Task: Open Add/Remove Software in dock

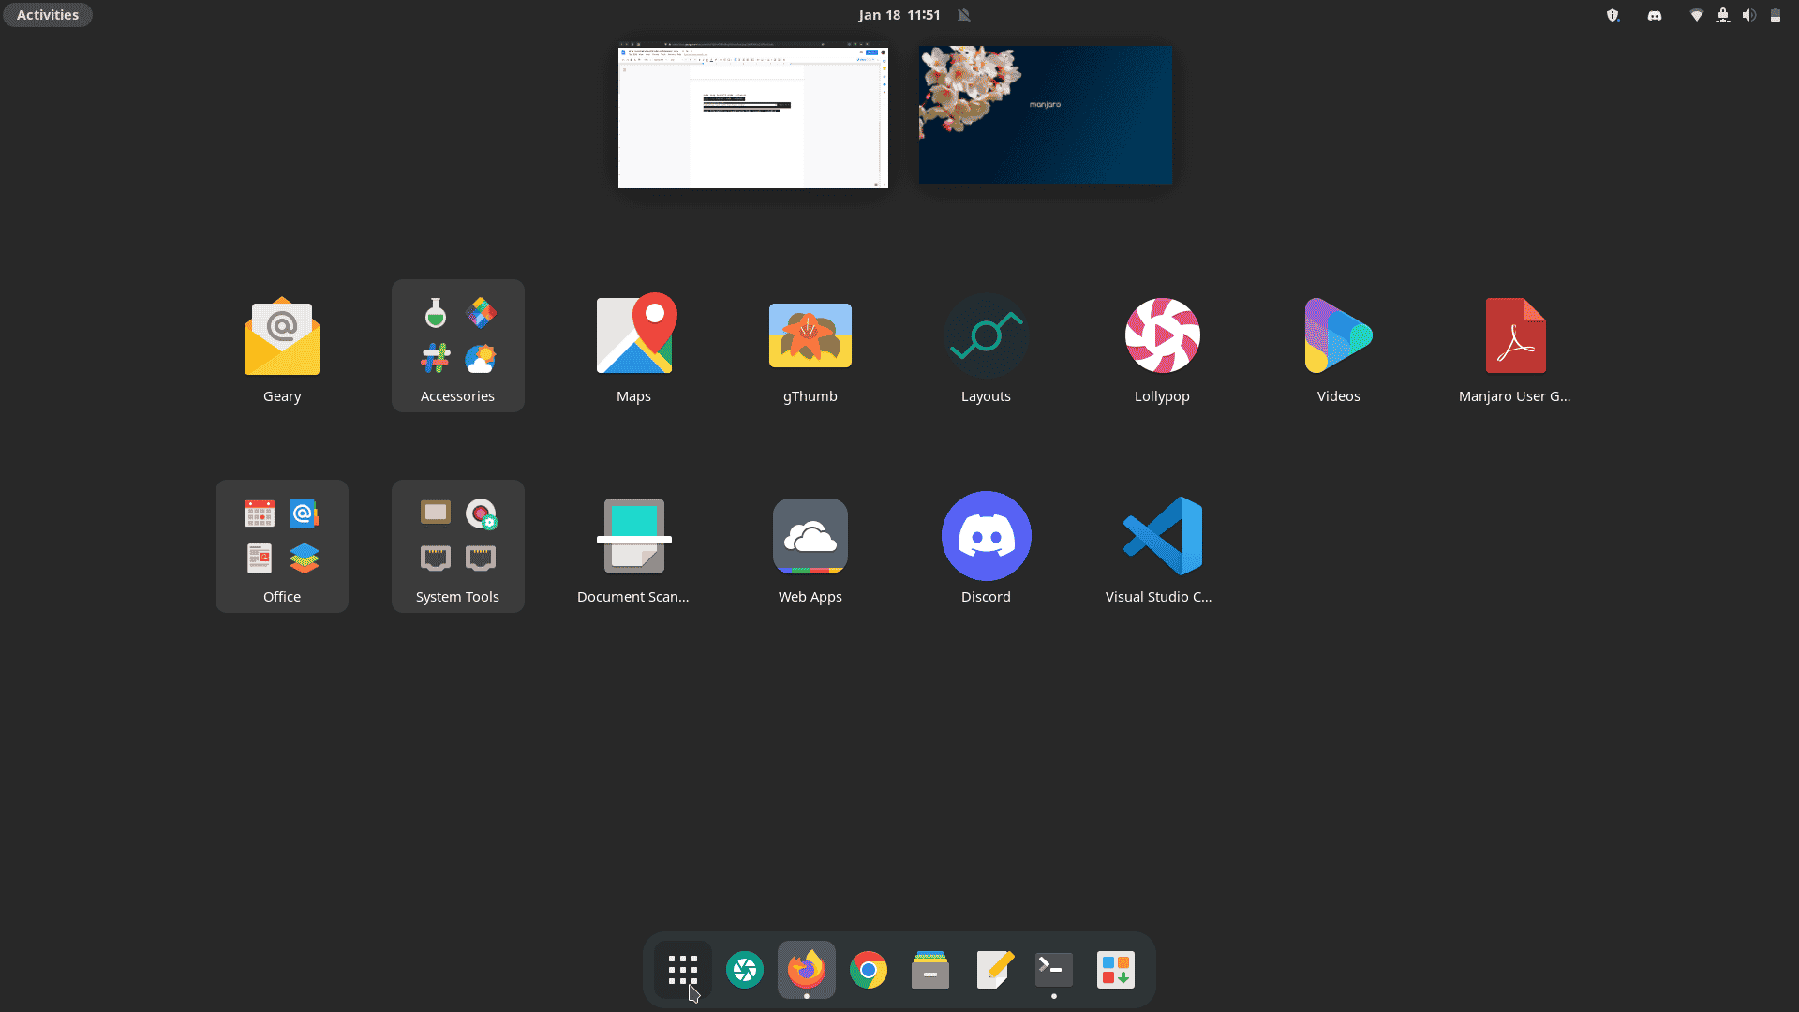Action: coord(1116,970)
